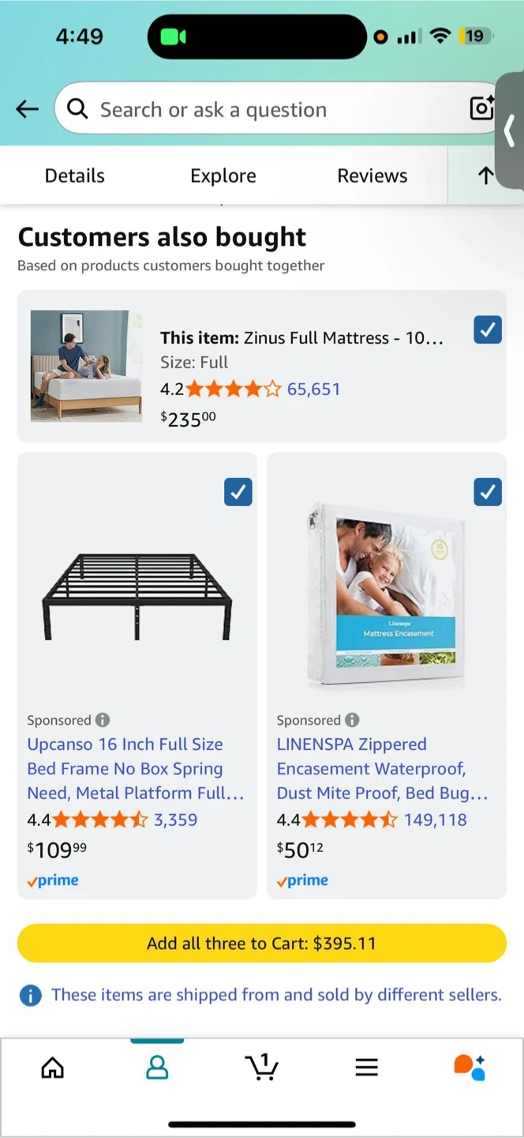Launch the Rufus AI assistant icon
The height and width of the screenshot is (1138, 524).
[x=470, y=1068]
